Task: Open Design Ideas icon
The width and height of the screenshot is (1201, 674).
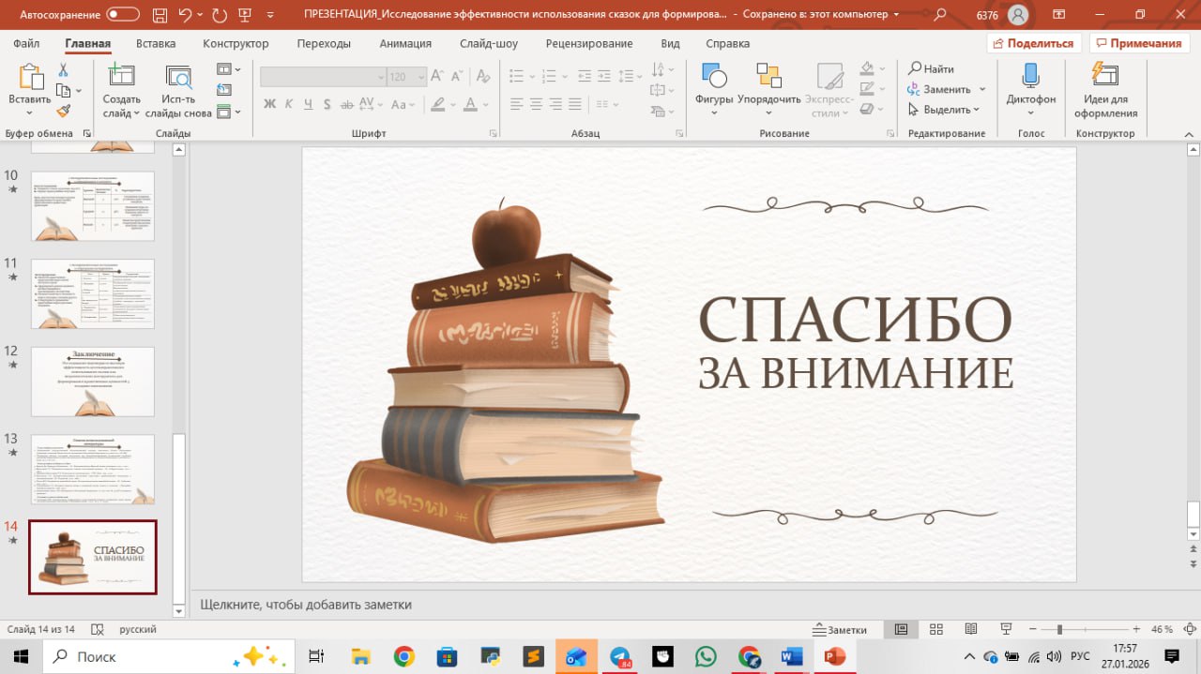Action: [1105, 77]
